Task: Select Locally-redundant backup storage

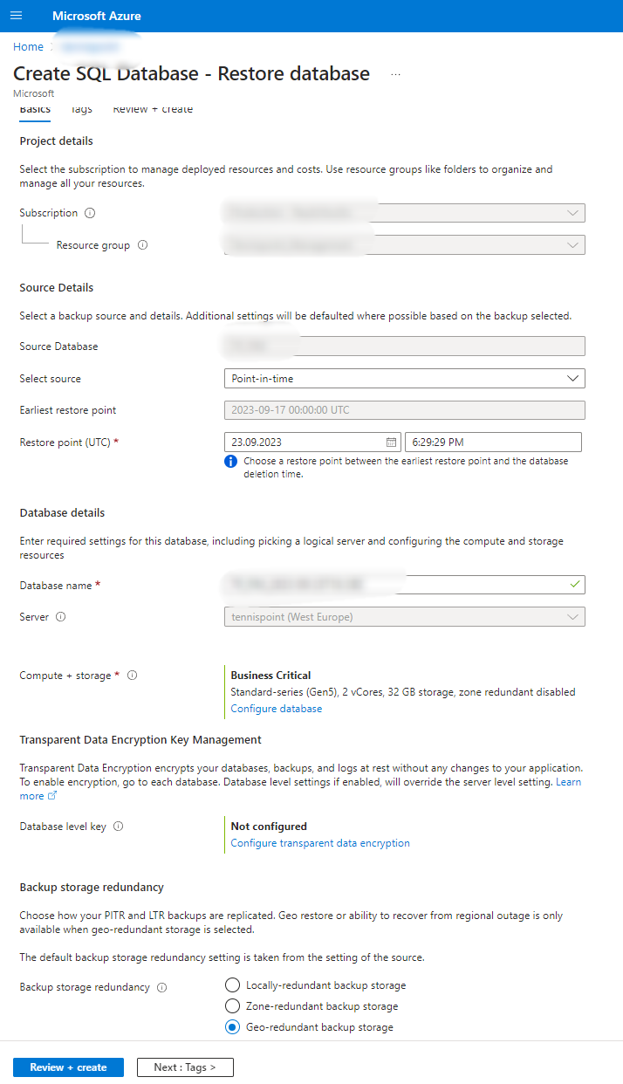Action: pos(232,985)
